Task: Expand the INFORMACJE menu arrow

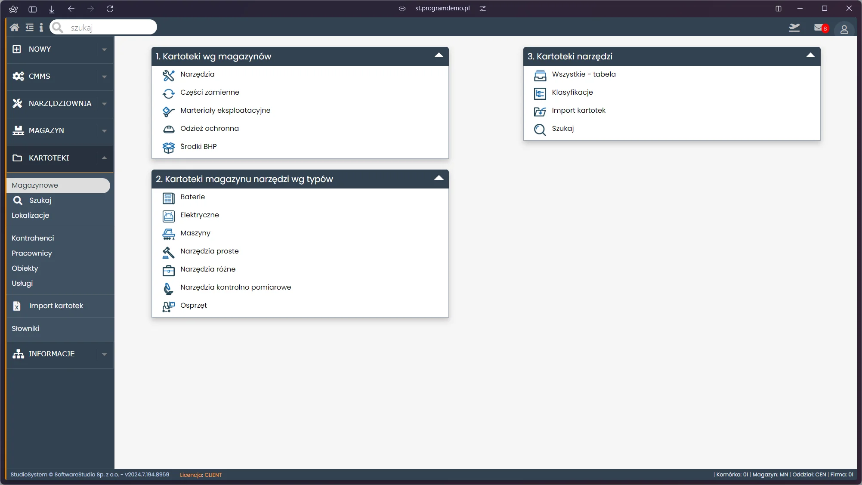Action: [x=104, y=354]
